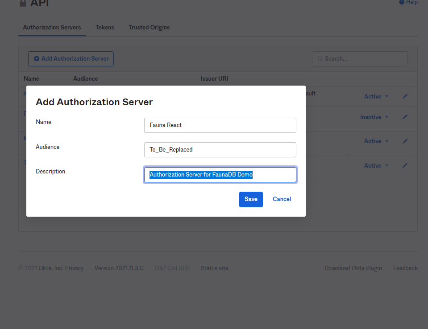Follow the Status site footer link

point(214,268)
